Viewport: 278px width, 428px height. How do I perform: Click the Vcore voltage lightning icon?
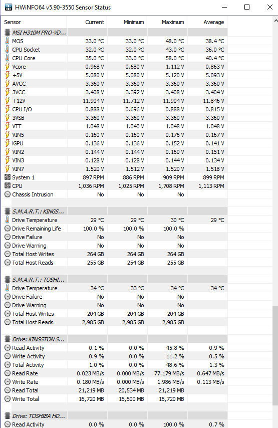8,67
